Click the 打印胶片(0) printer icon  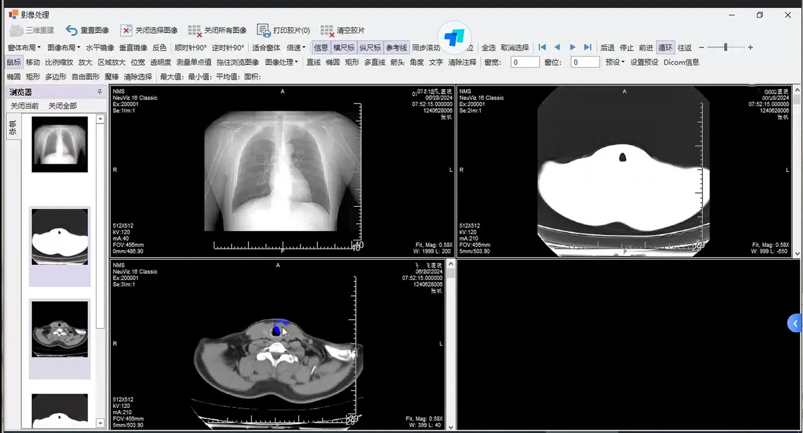pos(263,30)
